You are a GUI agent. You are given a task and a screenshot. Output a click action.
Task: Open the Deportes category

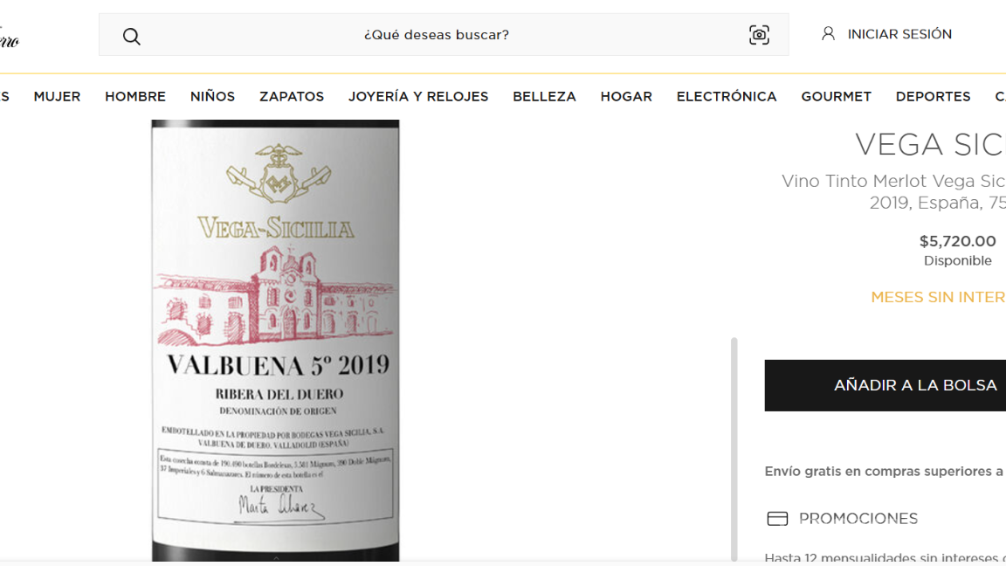tap(933, 96)
